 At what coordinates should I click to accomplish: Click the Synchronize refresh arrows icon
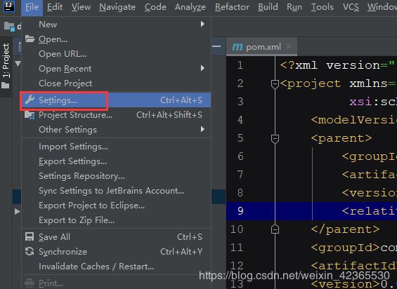[x=30, y=251]
